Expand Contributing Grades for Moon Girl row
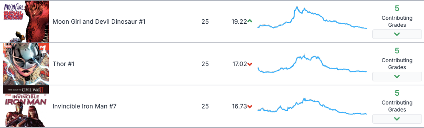This screenshot has height=128, width=424. (x=397, y=34)
